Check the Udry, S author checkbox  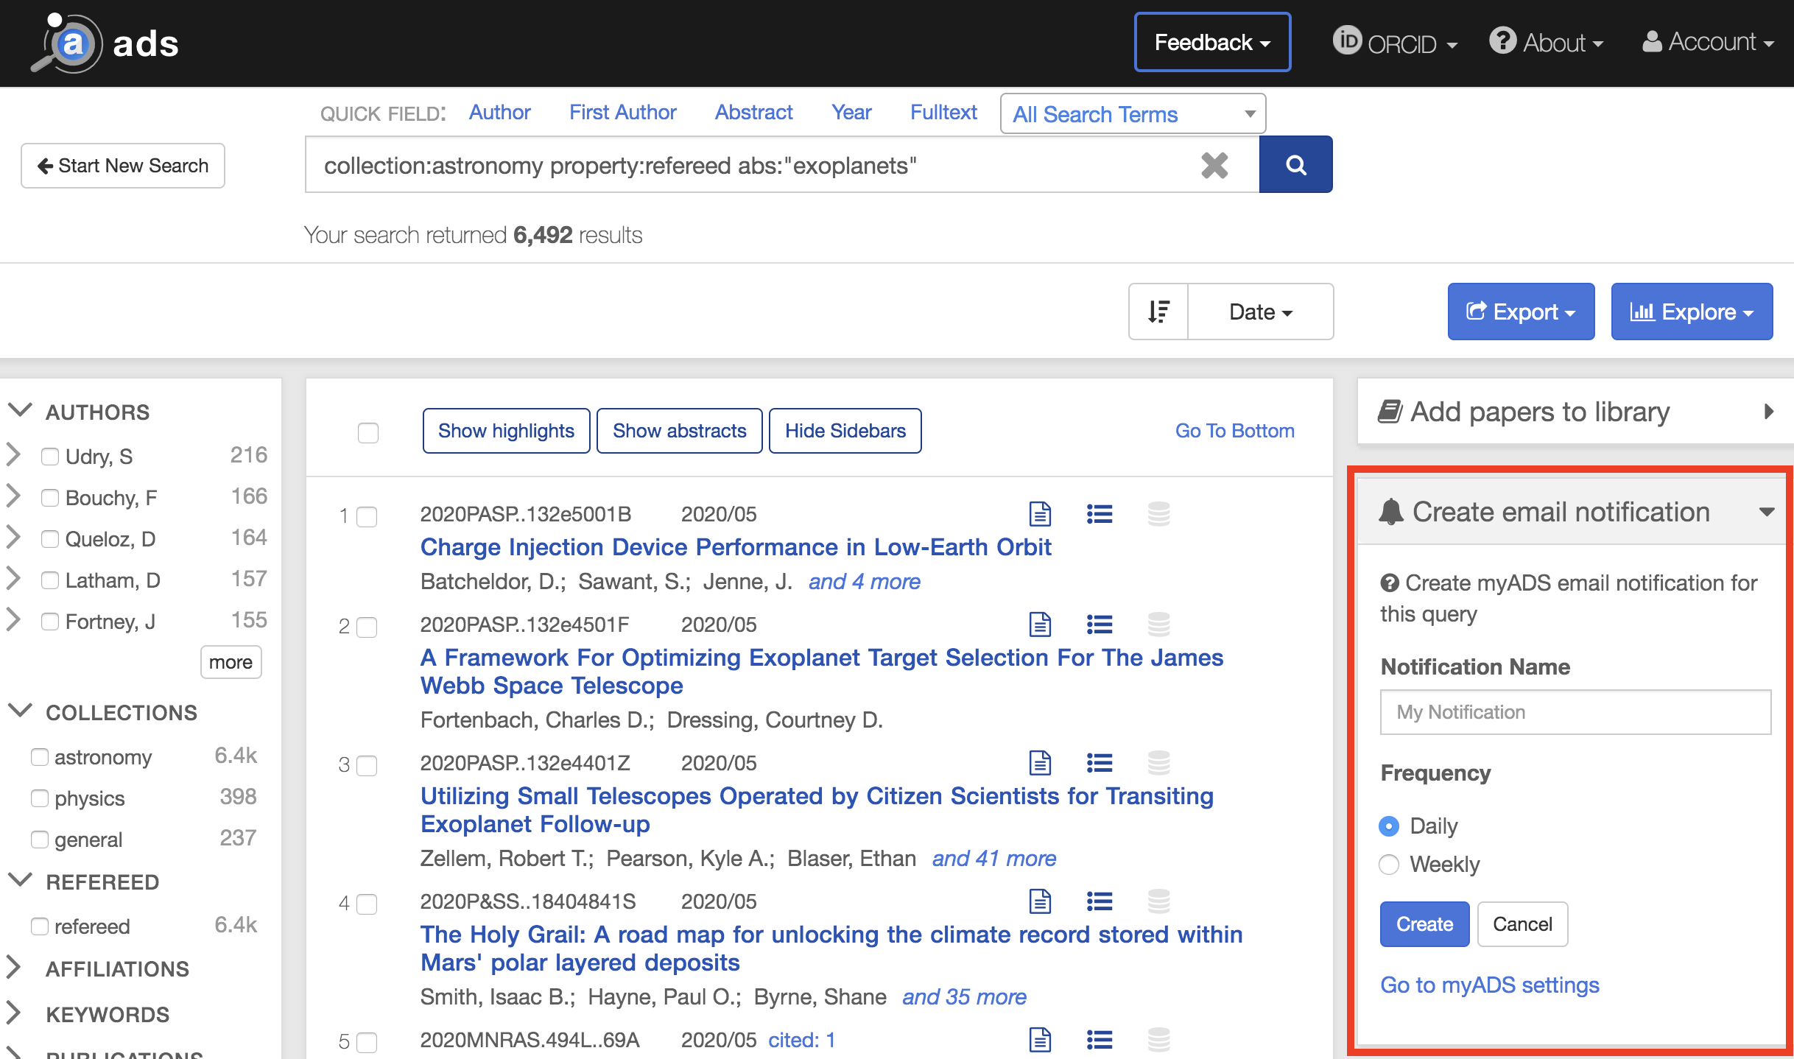pyautogui.click(x=50, y=457)
